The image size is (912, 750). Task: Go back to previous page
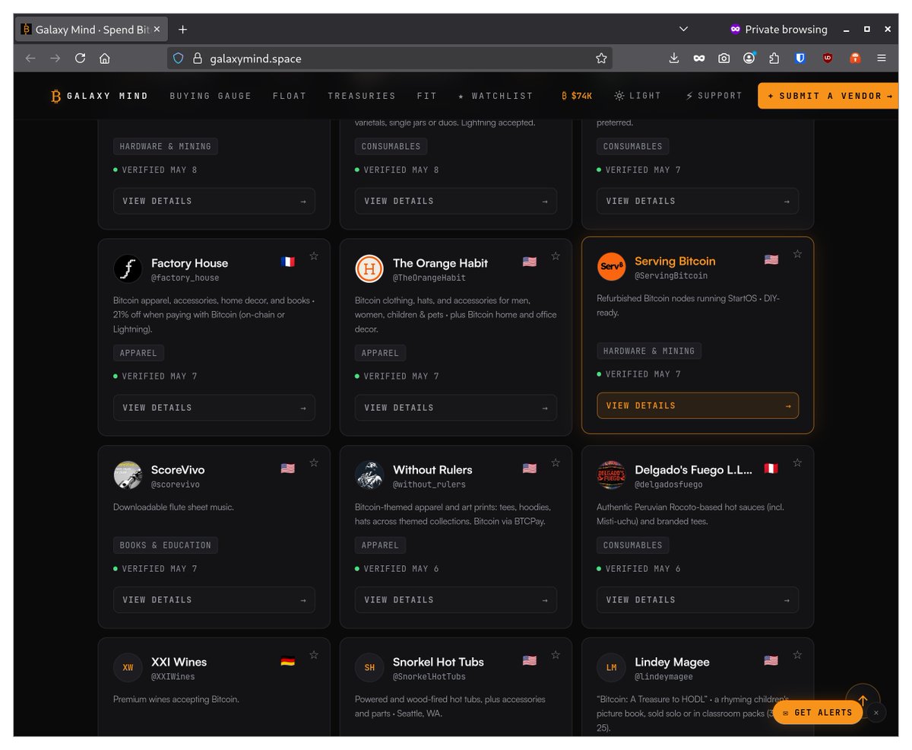(30, 58)
